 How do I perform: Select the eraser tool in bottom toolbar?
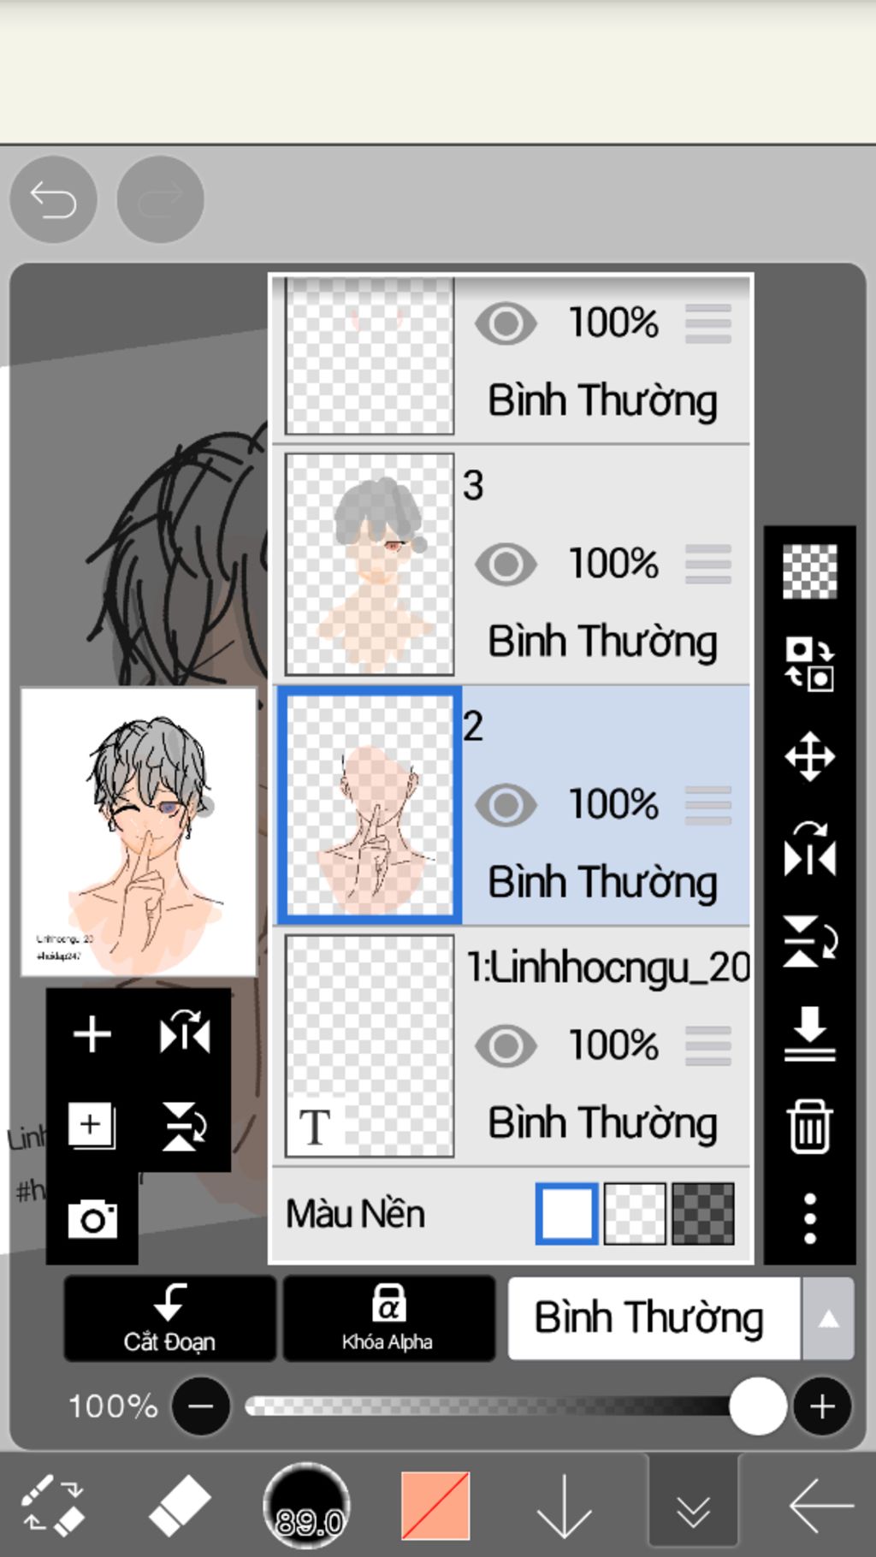(x=179, y=1506)
